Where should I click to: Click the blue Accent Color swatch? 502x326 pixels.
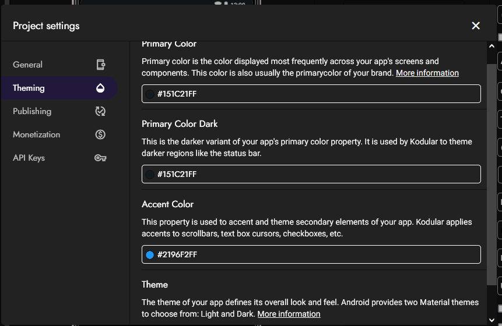(149, 255)
